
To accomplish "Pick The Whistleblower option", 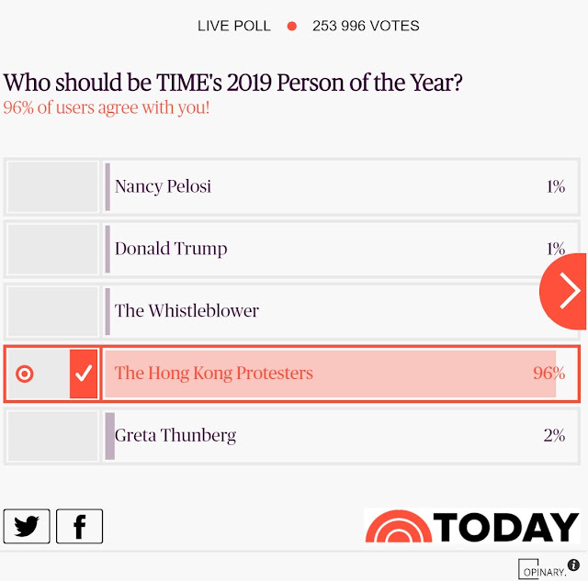I will (187, 310).
